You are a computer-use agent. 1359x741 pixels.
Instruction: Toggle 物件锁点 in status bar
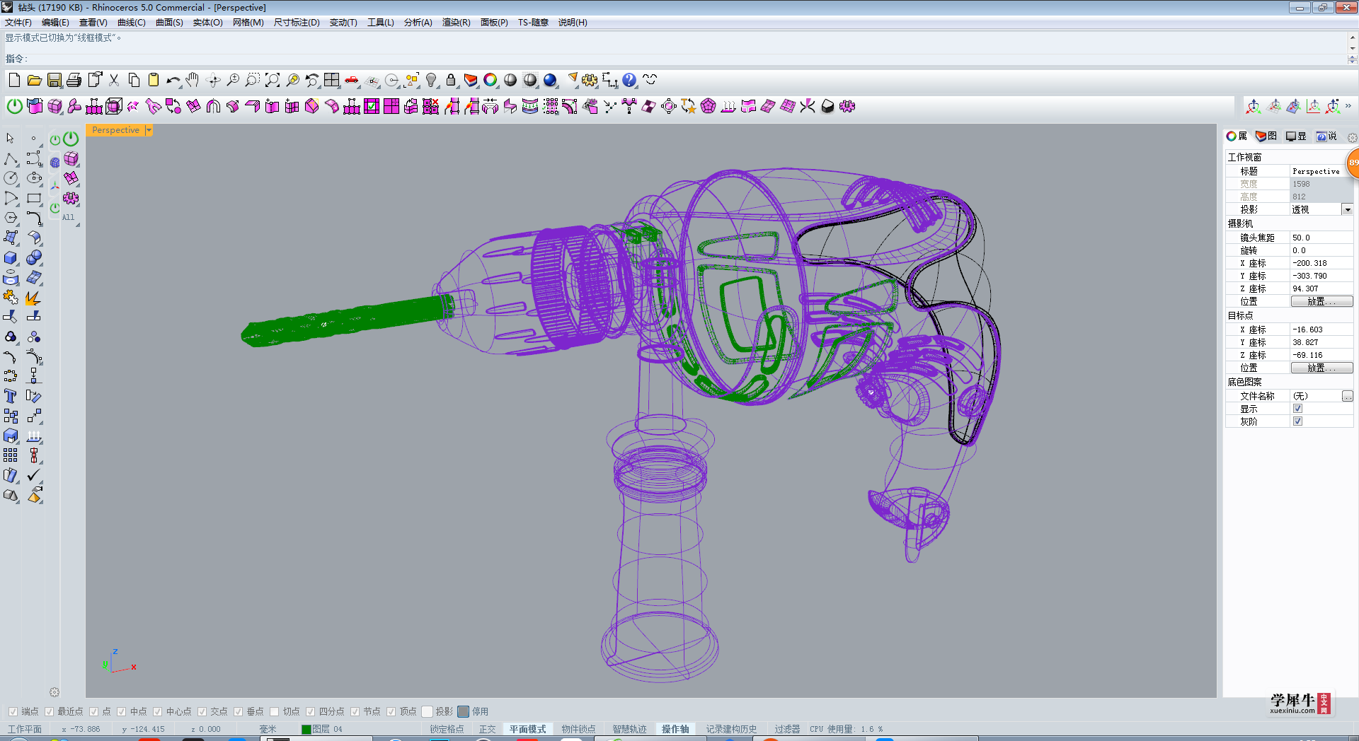pos(579,729)
